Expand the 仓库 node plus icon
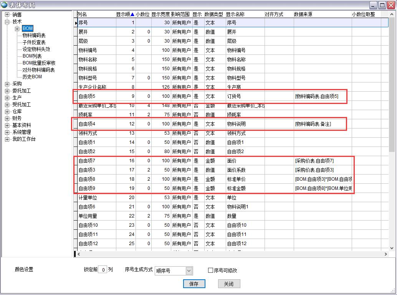The image size is (397, 295). pos(7,112)
